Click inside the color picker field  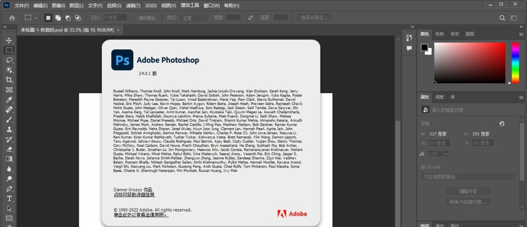pos(469,63)
